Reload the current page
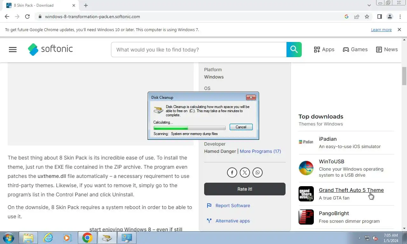 coord(27,17)
